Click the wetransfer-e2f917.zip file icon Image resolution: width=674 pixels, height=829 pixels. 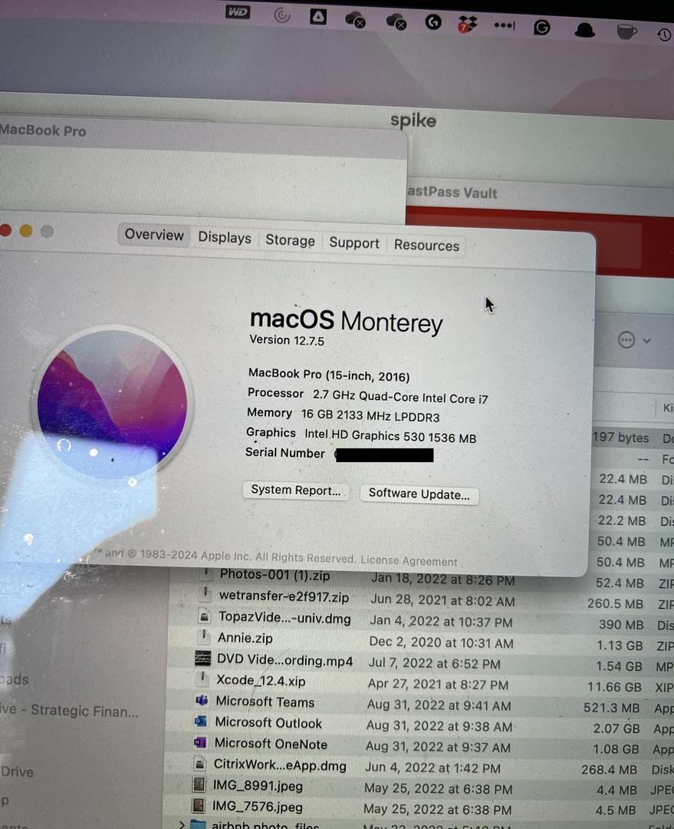click(205, 594)
